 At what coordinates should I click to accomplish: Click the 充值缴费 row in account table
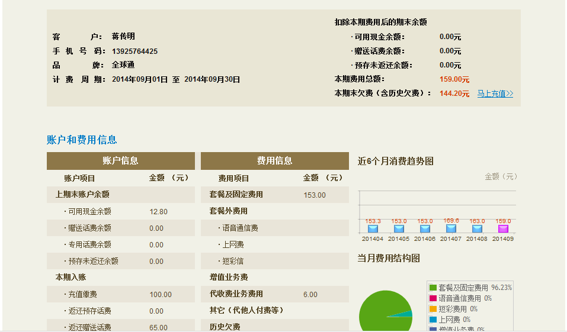click(120, 294)
